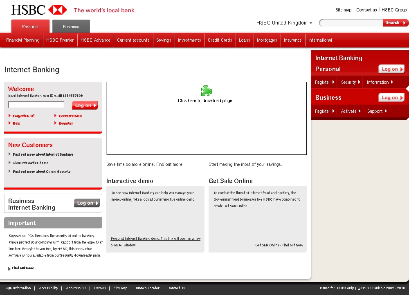Click Log on in the Welcome panel
This screenshot has height=295, width=409.
coord(85,105)
